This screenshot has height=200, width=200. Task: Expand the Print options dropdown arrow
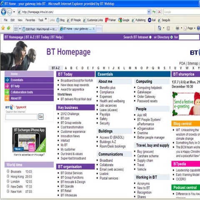[x=181, y=28]
